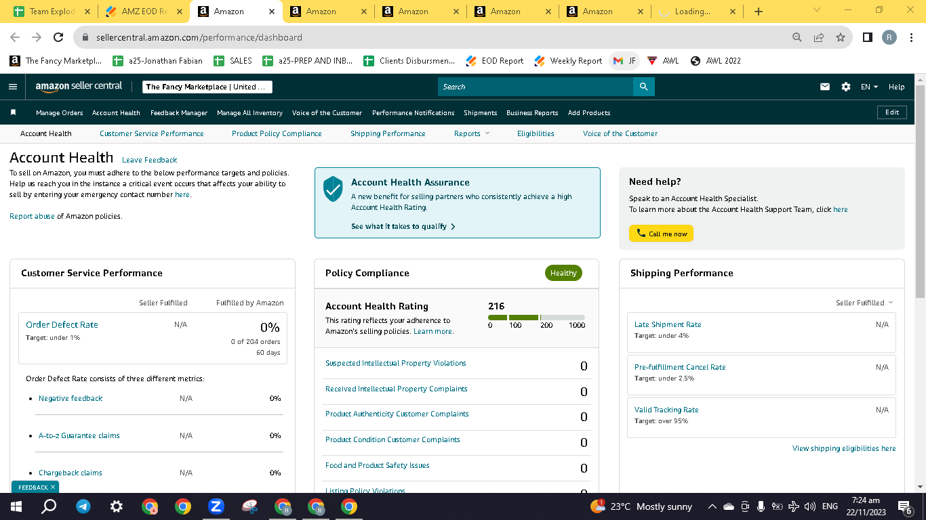Image resolution: width=926 pixels, height=520 pixels.
Task: Open the Eligibilities tab
Action: 536,133
